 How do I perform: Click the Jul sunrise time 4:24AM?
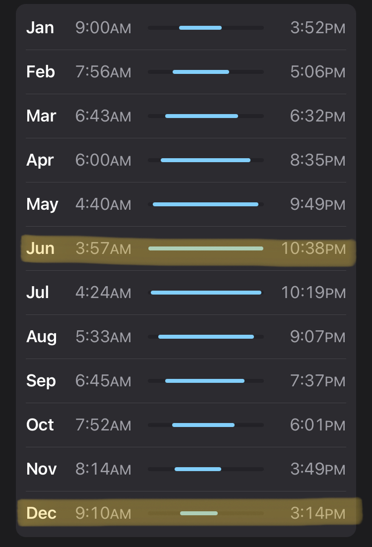[103, 293]
